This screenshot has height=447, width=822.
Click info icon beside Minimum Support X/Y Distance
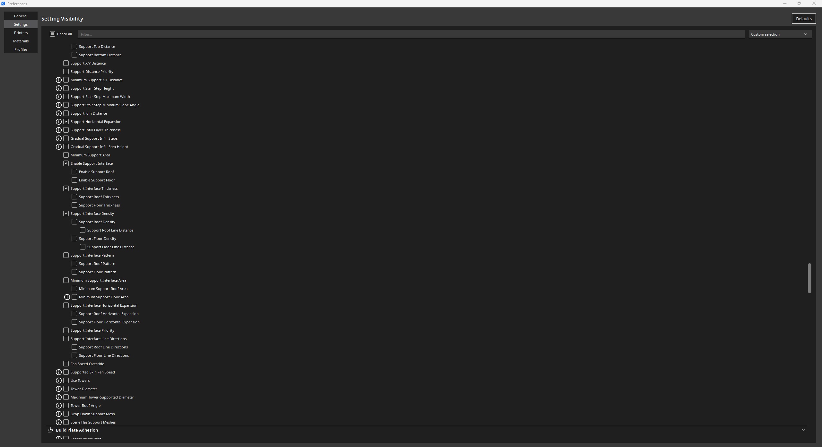(x=59, y=80)
